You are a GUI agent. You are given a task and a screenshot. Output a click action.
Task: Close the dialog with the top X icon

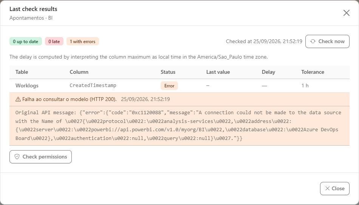[347, 13]
